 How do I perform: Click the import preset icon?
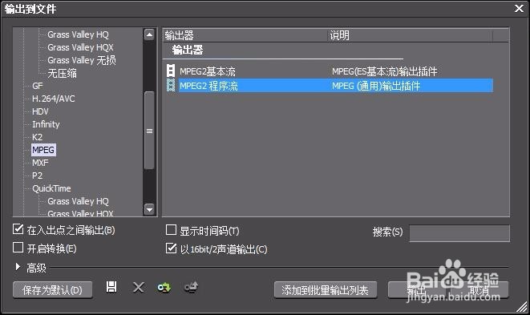[x=164, y=288]
